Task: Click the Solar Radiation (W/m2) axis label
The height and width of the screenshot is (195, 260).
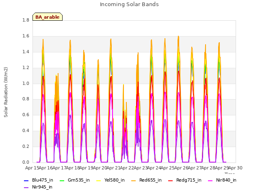Action: coord(6,92)
